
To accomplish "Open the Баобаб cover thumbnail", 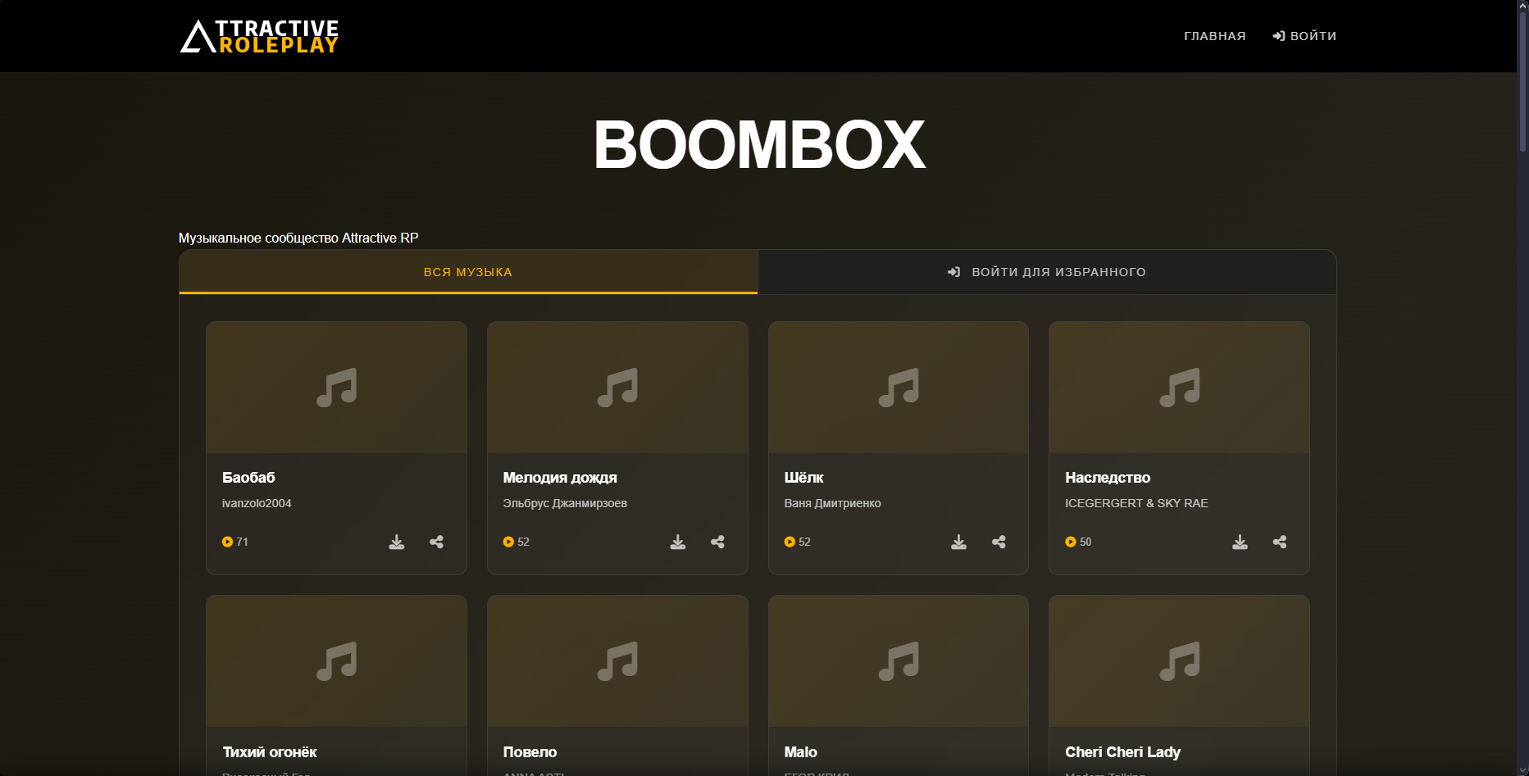I will [336, 388].
